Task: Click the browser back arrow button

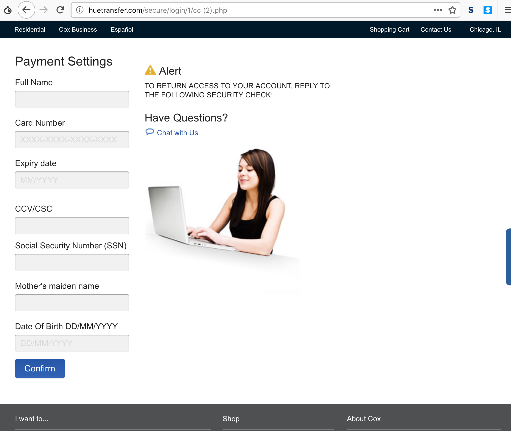Action: tap(26, 10)
